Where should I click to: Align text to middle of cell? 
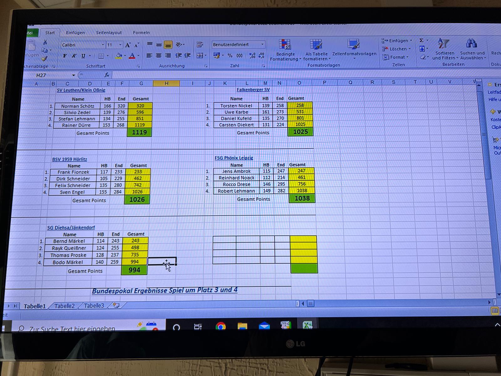[159, 45]
